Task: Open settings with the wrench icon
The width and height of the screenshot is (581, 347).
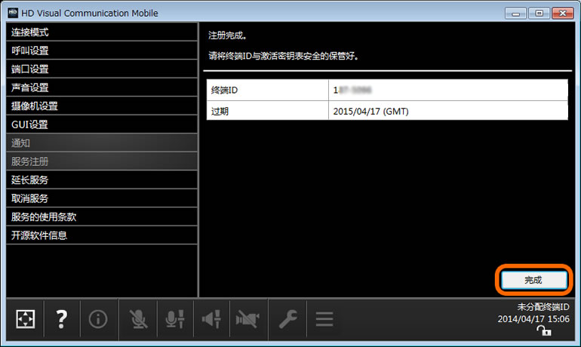Action: tap(288, 319)
